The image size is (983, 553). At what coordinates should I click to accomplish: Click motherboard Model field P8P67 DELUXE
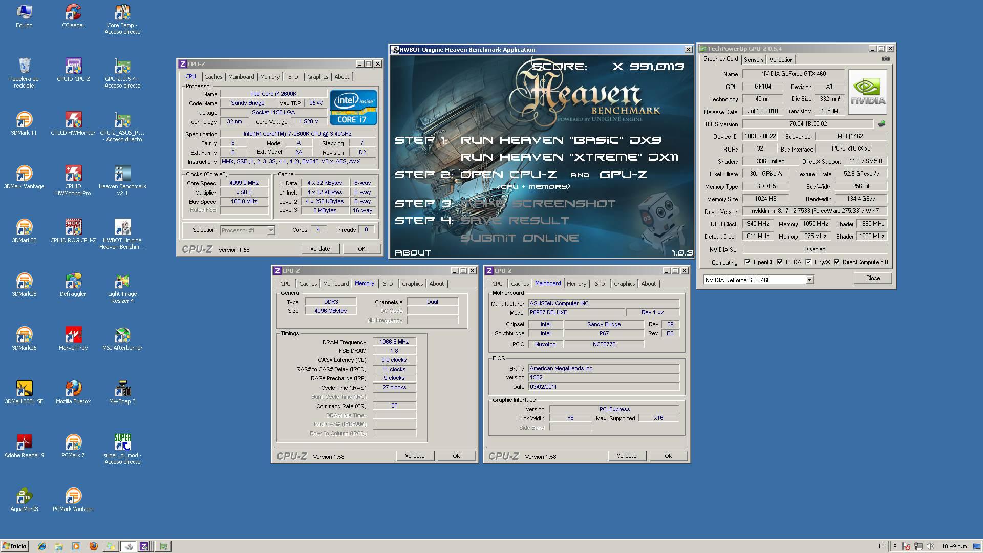click(576, 312)
